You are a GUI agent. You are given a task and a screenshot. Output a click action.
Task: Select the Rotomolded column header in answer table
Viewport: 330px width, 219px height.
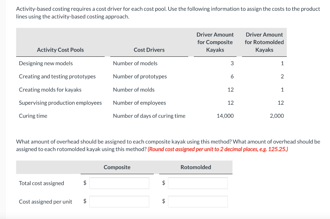tap(195, 167)
